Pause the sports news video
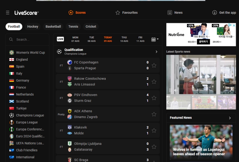This screenshot has width=239, height=162. point(170,90)
